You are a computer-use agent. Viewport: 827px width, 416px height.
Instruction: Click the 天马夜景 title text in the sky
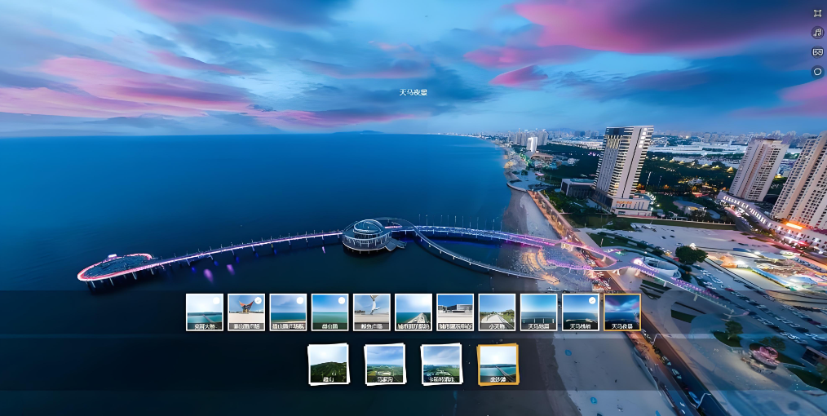coord(413,92)
